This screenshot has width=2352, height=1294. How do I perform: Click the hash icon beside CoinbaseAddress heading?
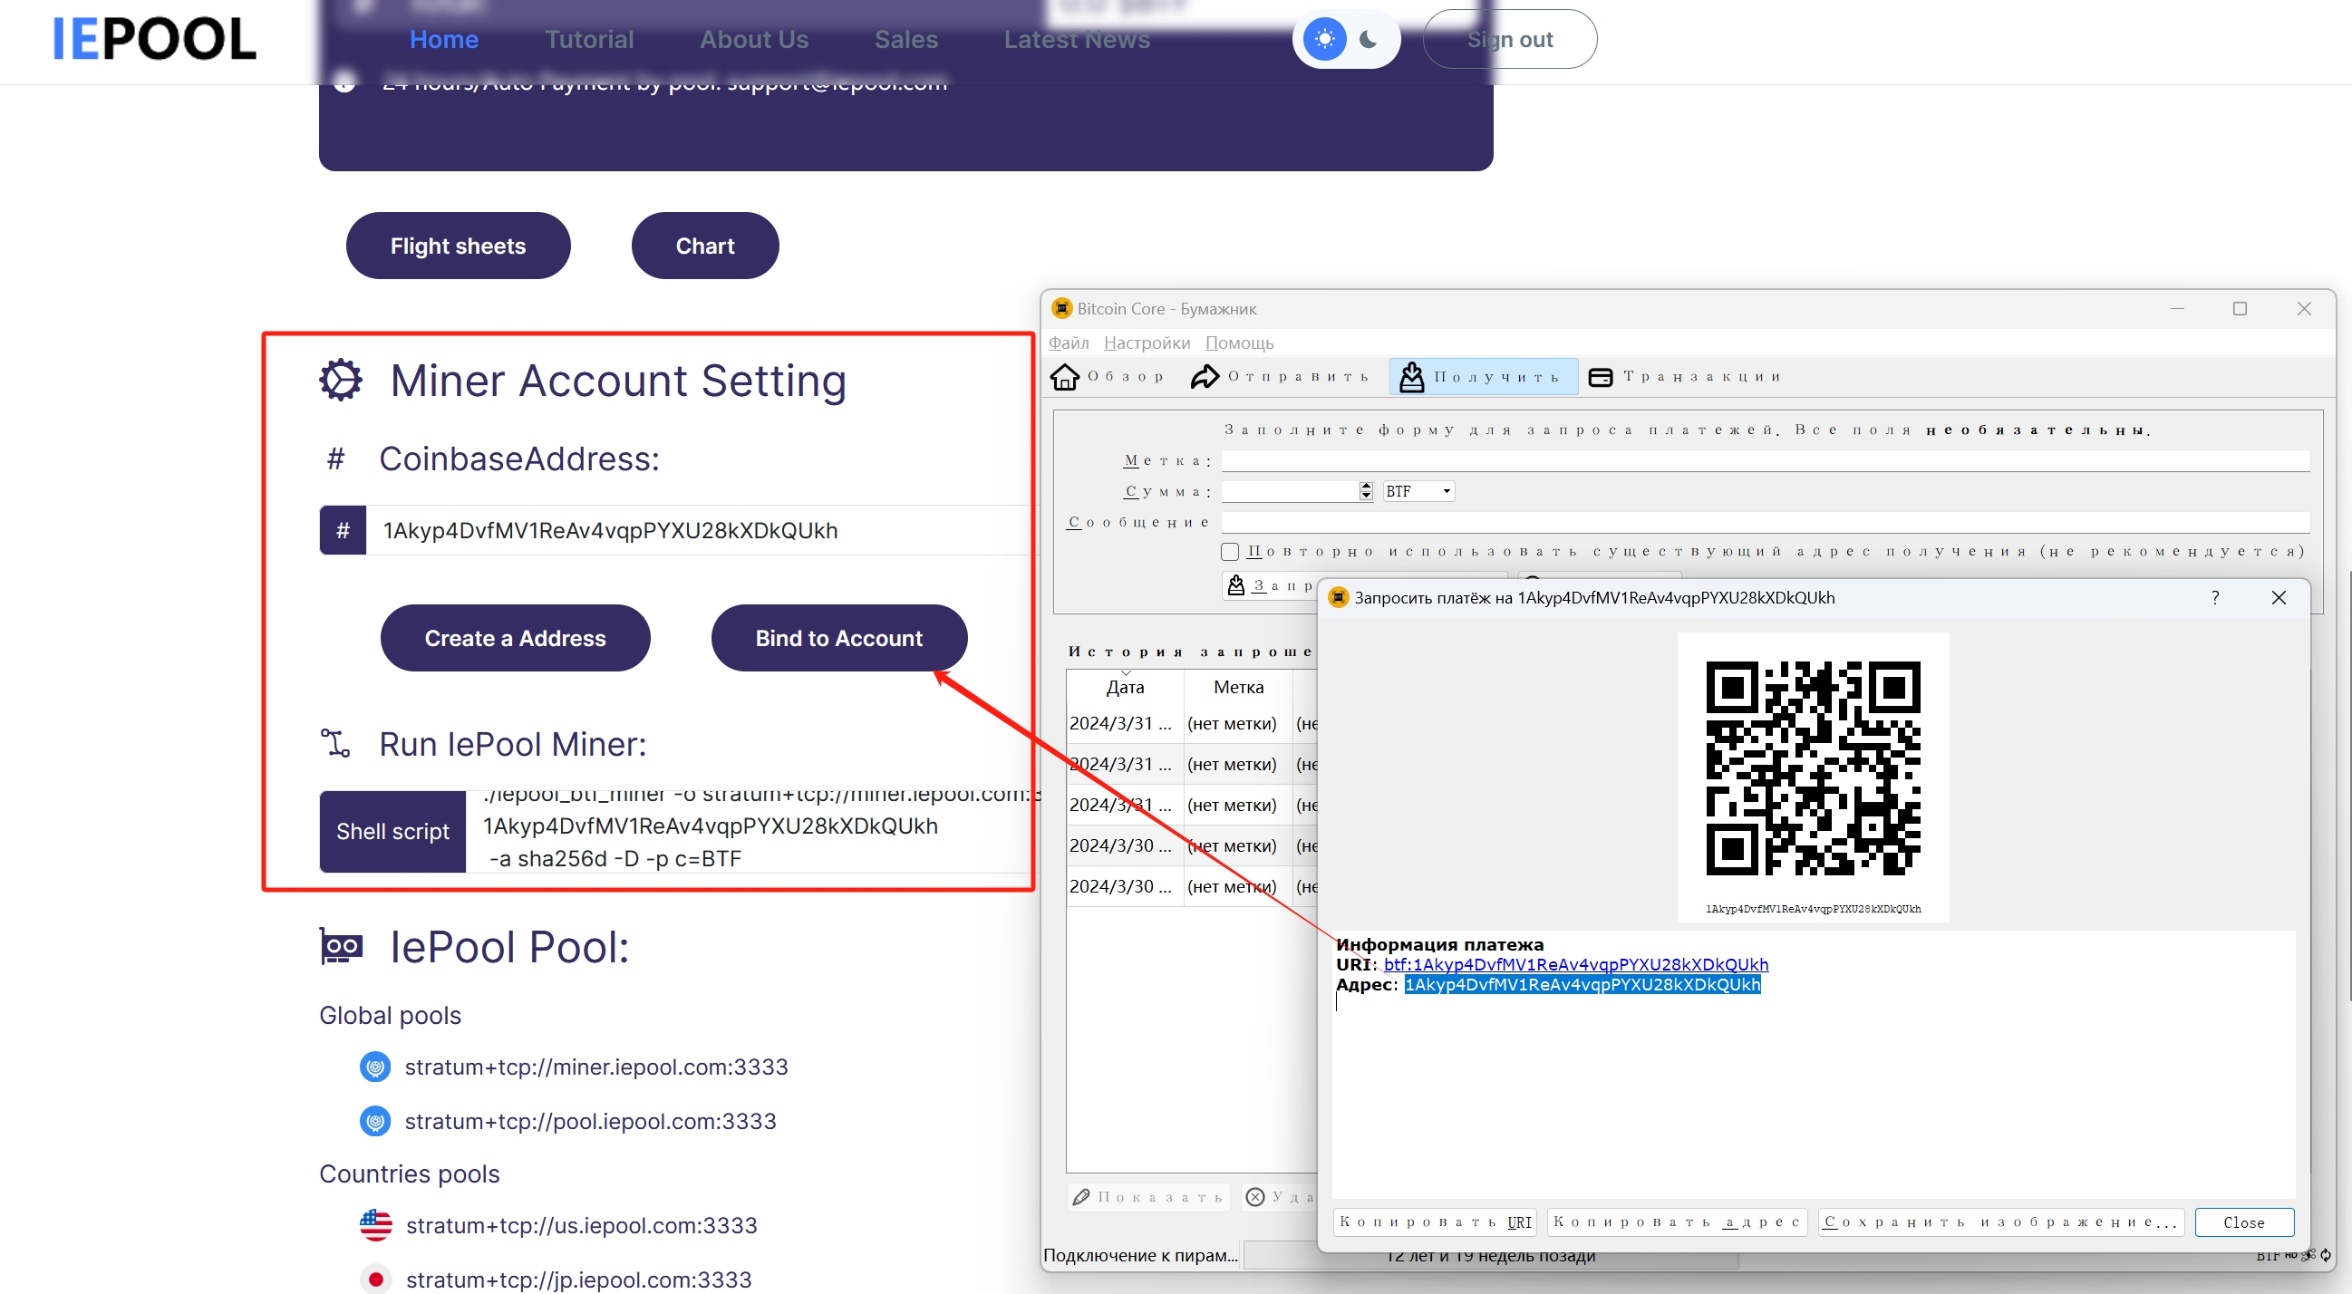336,459
